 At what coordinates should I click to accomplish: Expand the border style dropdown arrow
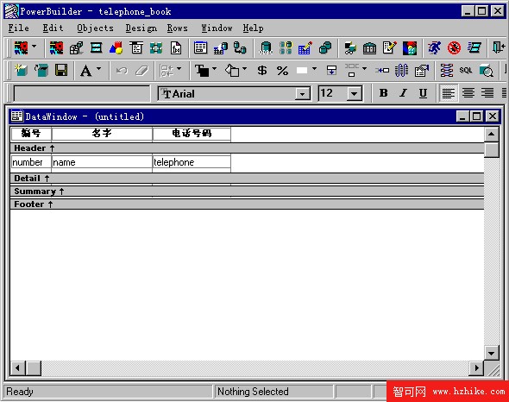(314, 69)
